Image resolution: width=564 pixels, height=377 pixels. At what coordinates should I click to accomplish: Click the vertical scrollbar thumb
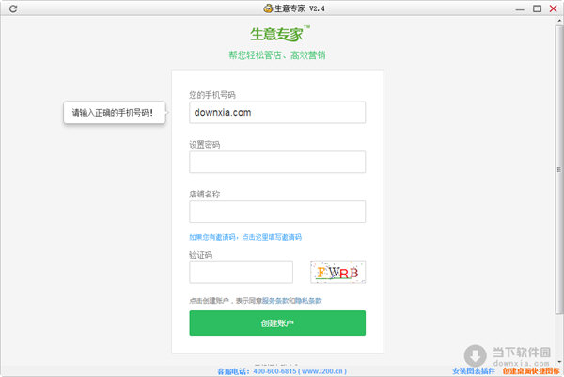tap(559, 169)
